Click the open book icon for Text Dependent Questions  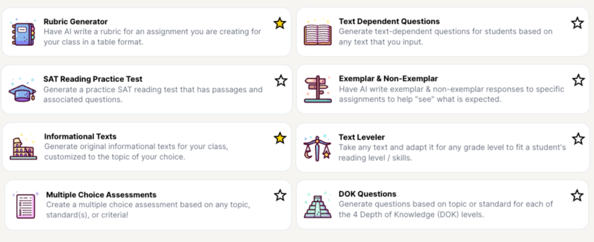click(317, 32)
